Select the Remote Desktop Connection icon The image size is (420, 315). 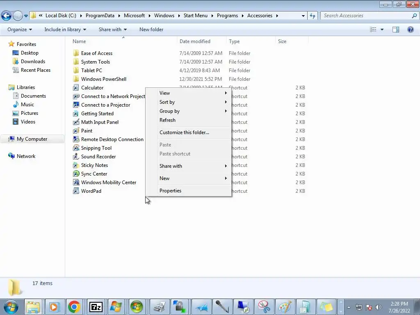point(76,139)
